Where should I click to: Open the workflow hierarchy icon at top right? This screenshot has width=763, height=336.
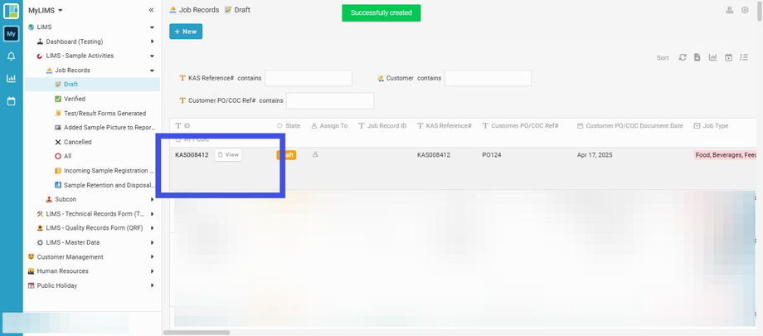pos(730,10)
